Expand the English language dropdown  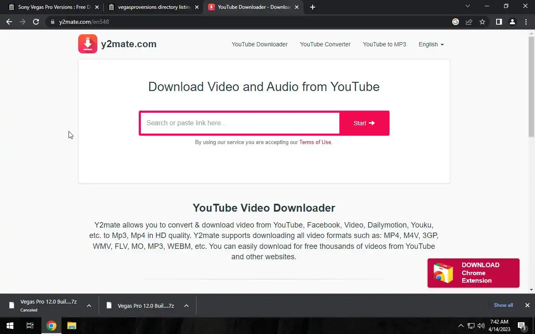coord(431,44)
